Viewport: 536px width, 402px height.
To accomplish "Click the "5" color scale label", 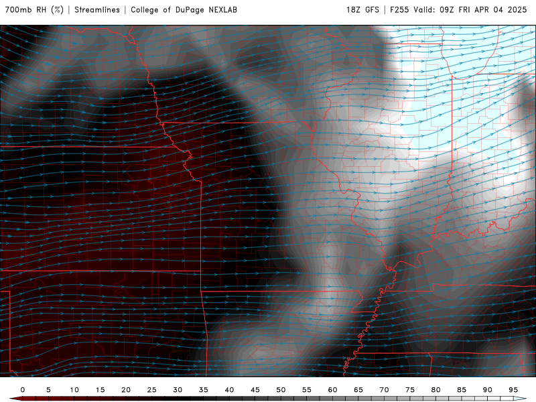I will click(x=48, y=390).
